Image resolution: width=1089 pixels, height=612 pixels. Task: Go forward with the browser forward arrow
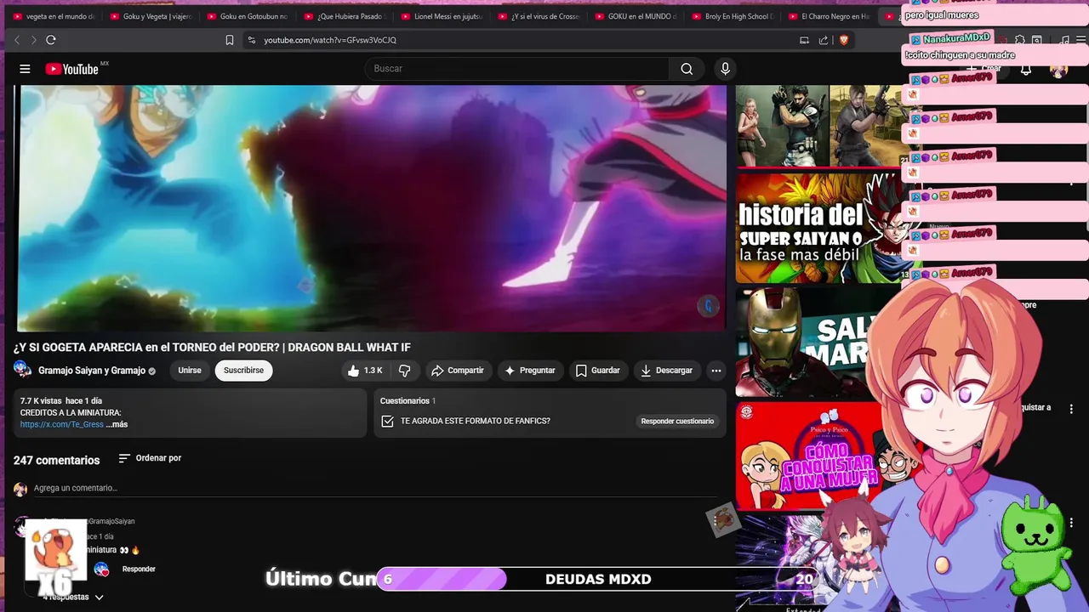(x=33, y=40)
